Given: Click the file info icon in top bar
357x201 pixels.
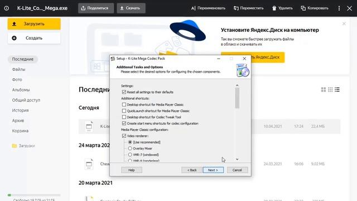Looking at the screenshot, I should pyautogui.click(x=7, y=8).
